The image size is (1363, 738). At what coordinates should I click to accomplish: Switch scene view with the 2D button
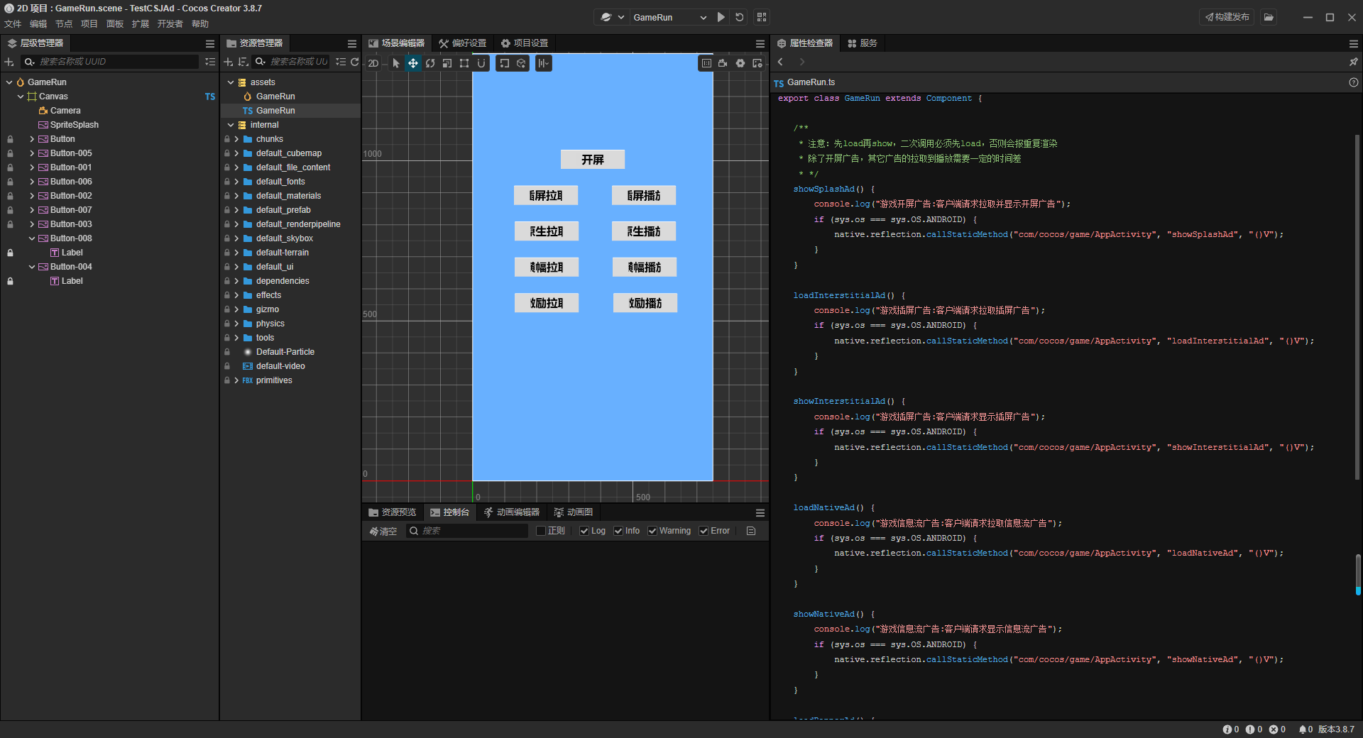(x=373, y=63)
